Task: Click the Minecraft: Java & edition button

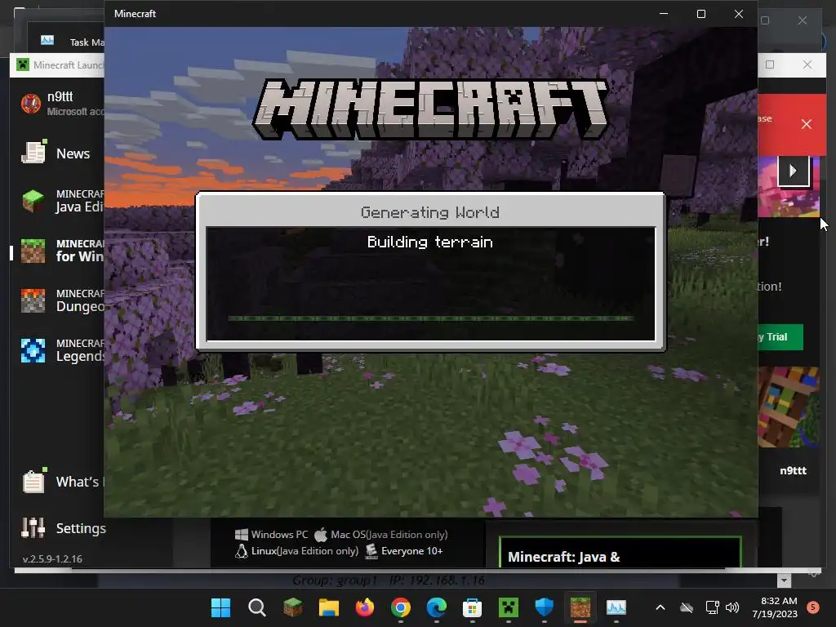Action: coord(620,553)
